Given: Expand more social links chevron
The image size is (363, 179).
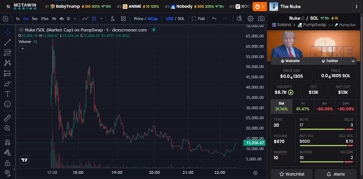Looking at the screenshot, I should click(353, 61).
